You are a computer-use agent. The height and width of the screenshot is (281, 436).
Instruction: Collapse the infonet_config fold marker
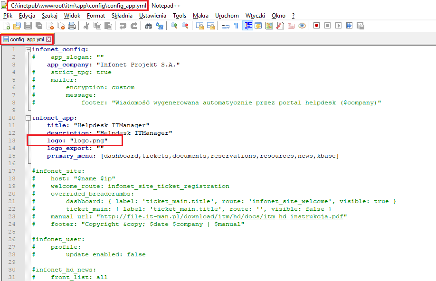click(28, 49)
